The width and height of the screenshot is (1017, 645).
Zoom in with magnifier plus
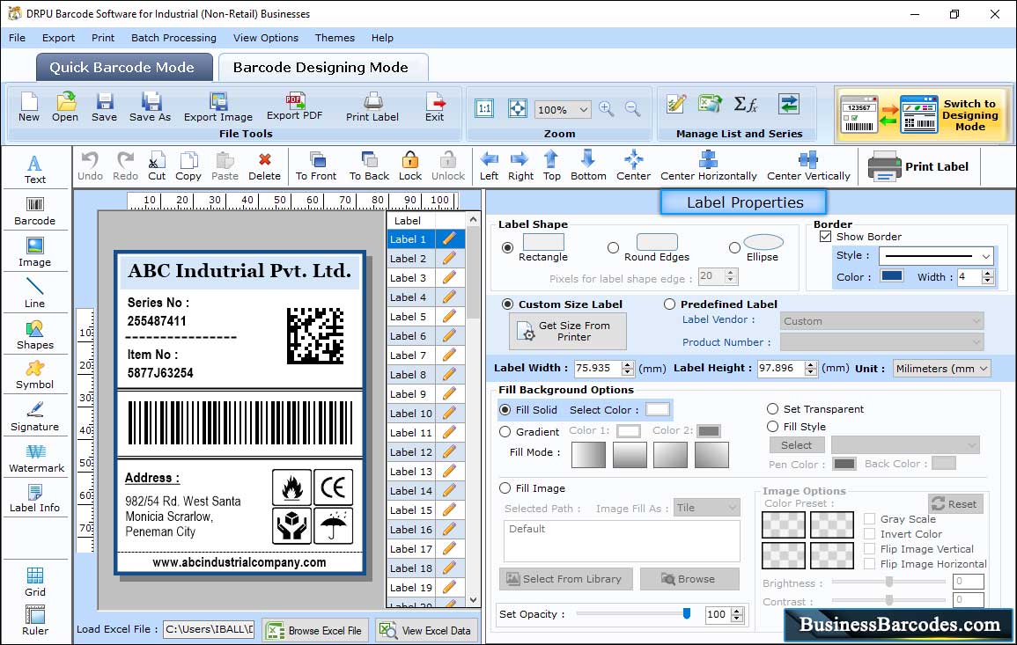607,109
